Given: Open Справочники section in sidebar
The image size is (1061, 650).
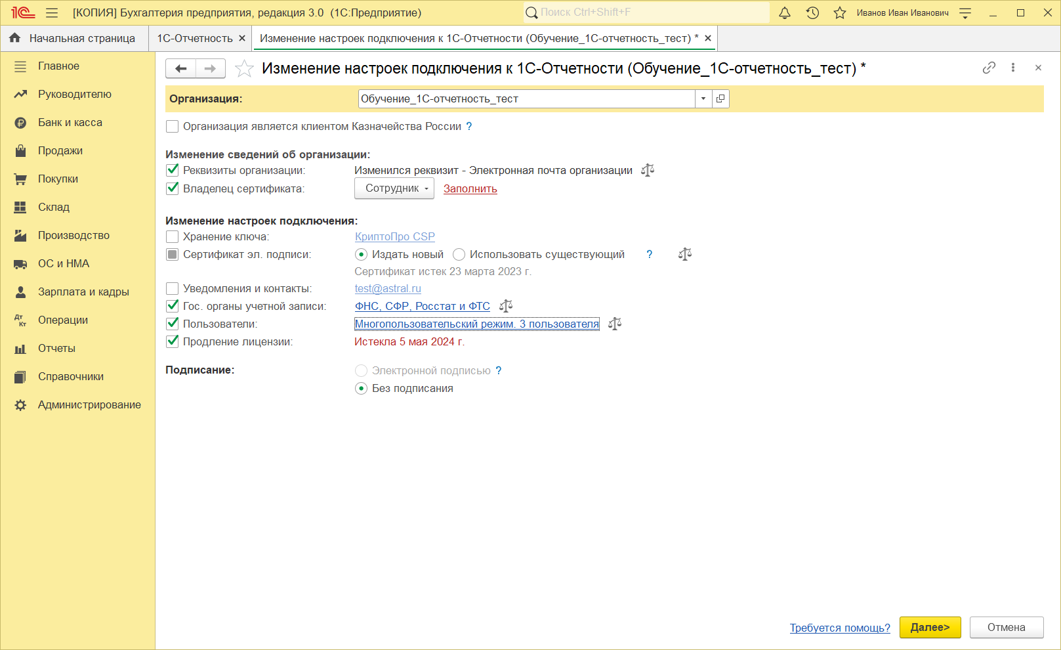Looking at the screenshot, I should (x=77, y=377).
